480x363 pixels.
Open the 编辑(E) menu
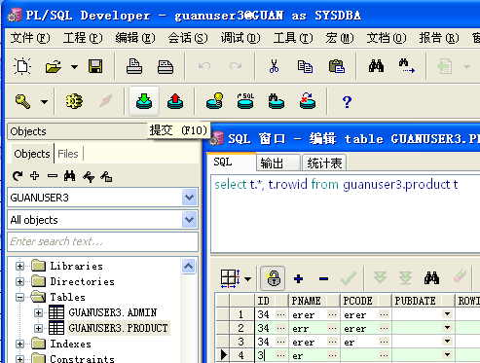point(135,38)
